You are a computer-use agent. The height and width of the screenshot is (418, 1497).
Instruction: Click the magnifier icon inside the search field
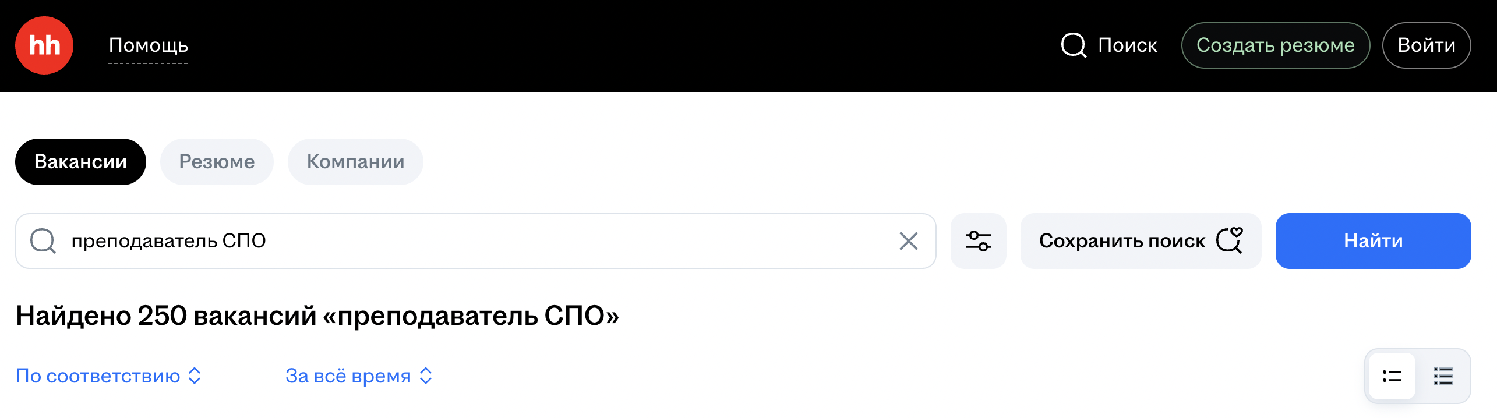pyautogui.click(x=43, y=241)
